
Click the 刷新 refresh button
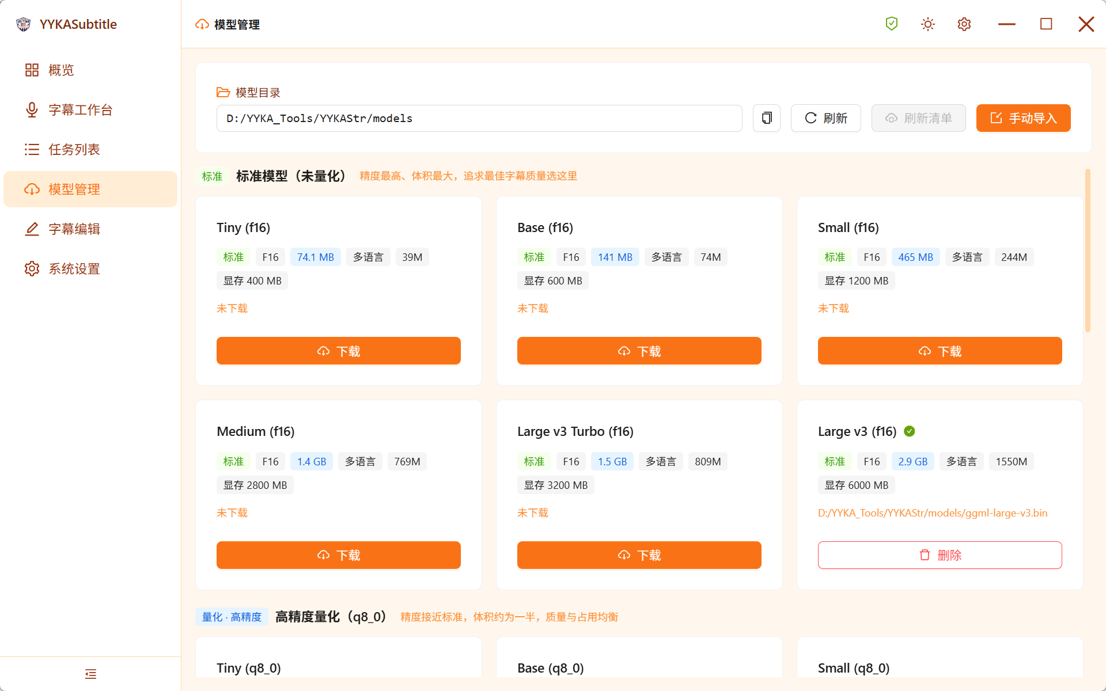coord(826,118)
